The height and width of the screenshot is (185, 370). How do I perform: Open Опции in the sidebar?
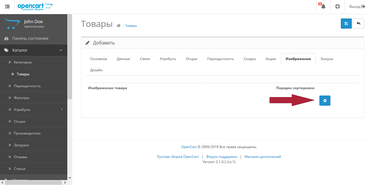(x=34, y=122)
